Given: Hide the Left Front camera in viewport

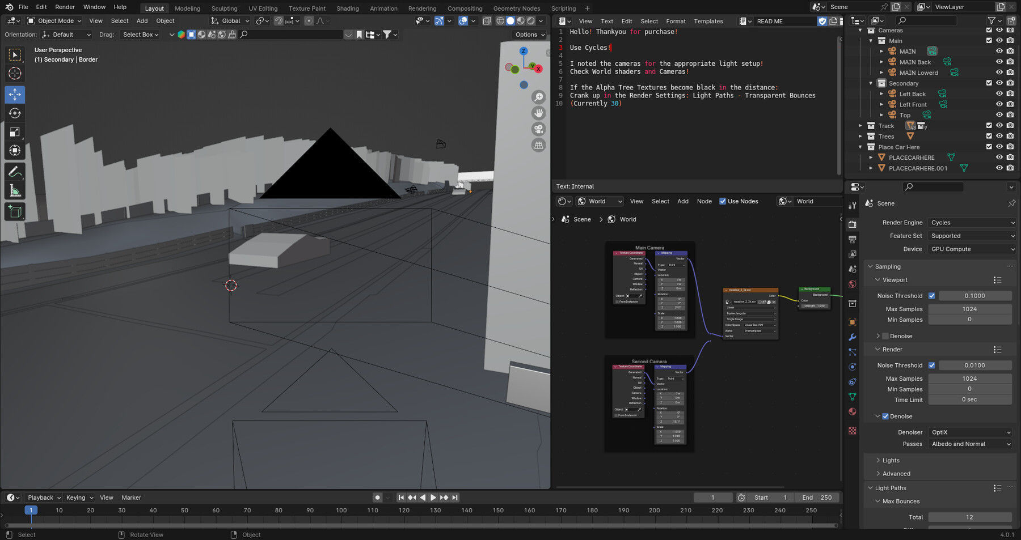Looking at the screenshot, I should 999,105.
